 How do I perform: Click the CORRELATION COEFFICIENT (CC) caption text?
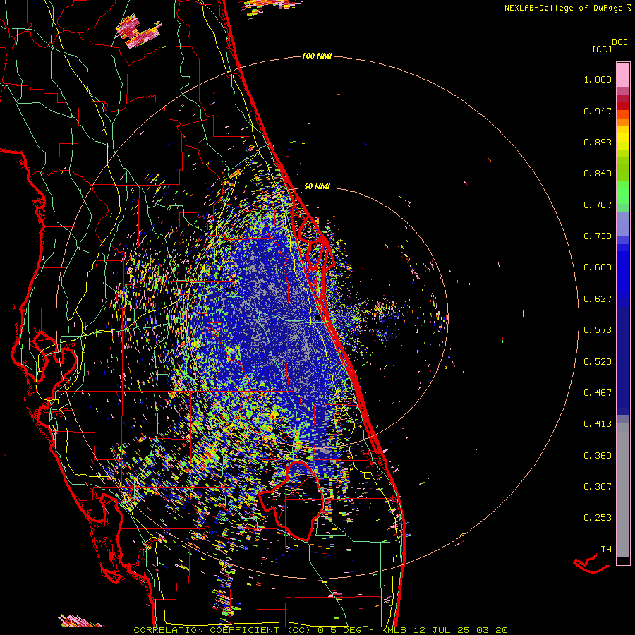222,630
